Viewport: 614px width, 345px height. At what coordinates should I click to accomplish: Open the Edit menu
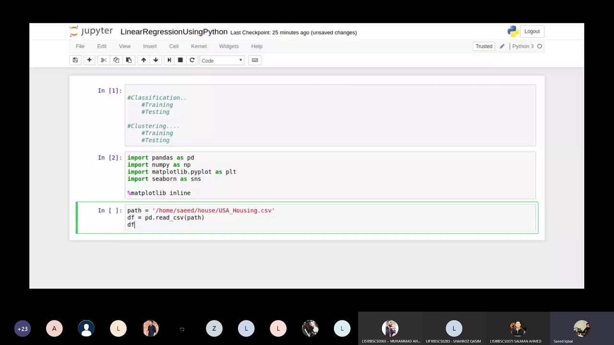pyautogui.click(x=102, y=46)
